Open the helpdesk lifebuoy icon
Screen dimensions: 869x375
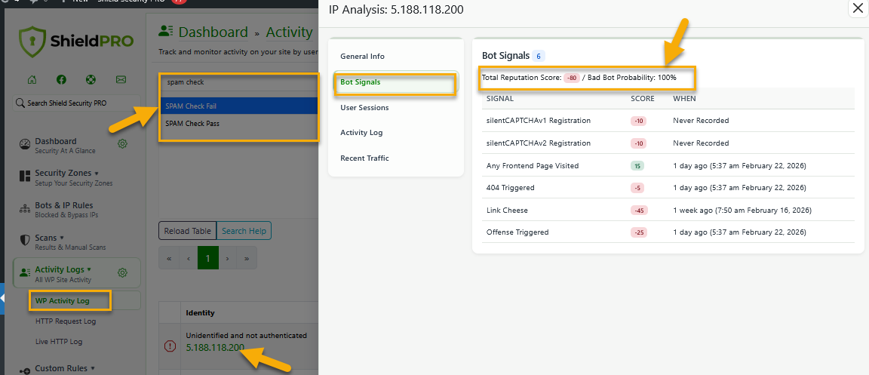tap(91, 80)
